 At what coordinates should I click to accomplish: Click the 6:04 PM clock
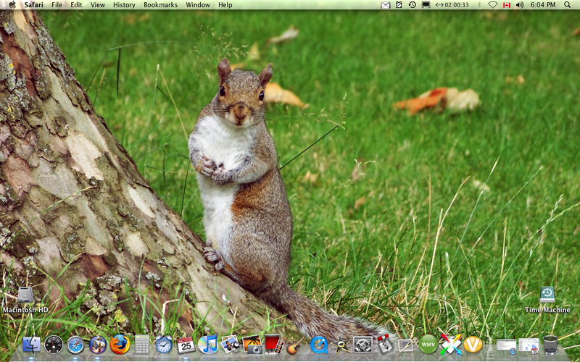point(543,5)
